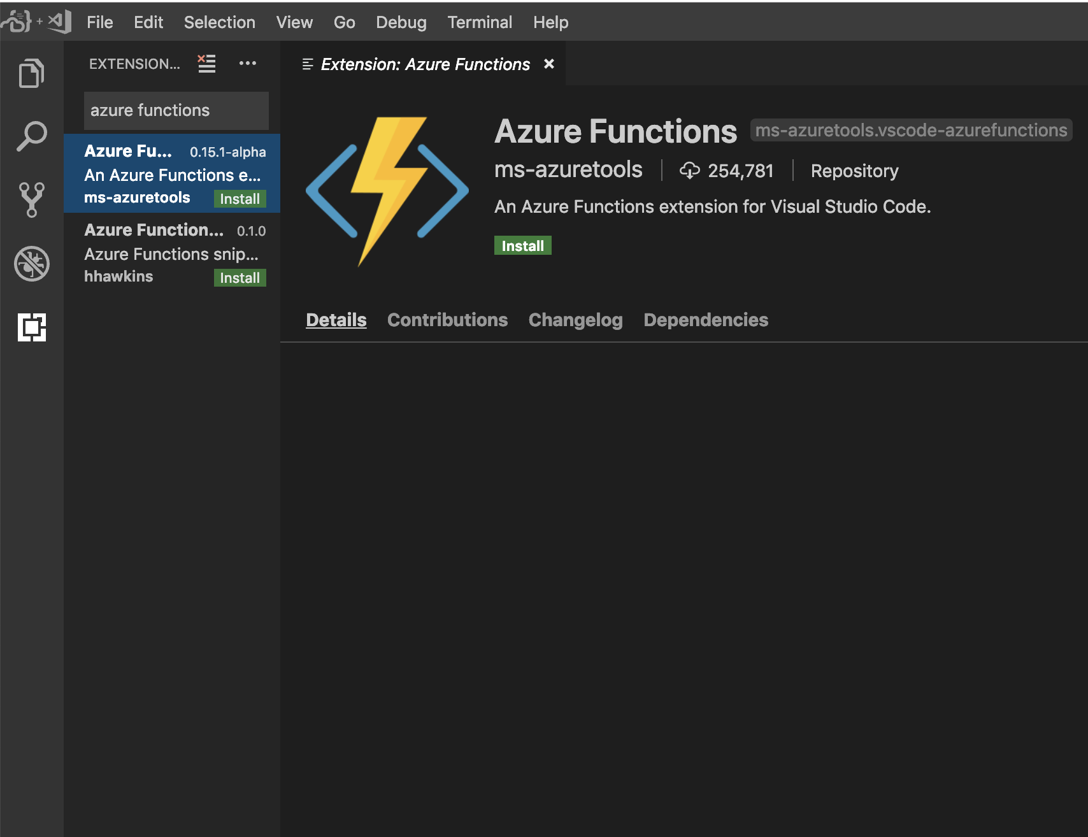Select the Azure Functions snippets 0.1.0 entry
This screenshot has width=1088, height=837.
[x=172, y=252]
